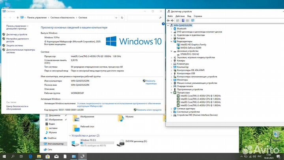Open Центр безопасности и обслуживания link
The image size is (284, 160).
[x=17, y=107]
